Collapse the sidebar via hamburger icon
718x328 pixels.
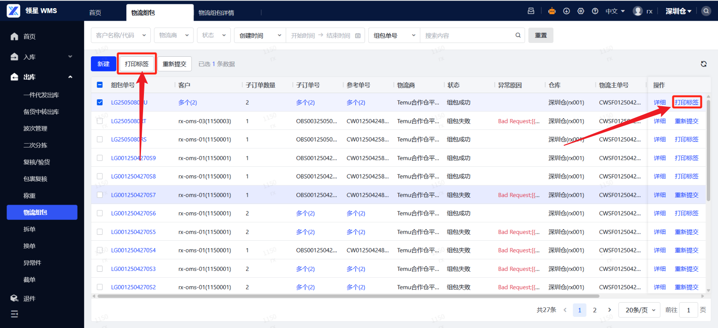14,314
